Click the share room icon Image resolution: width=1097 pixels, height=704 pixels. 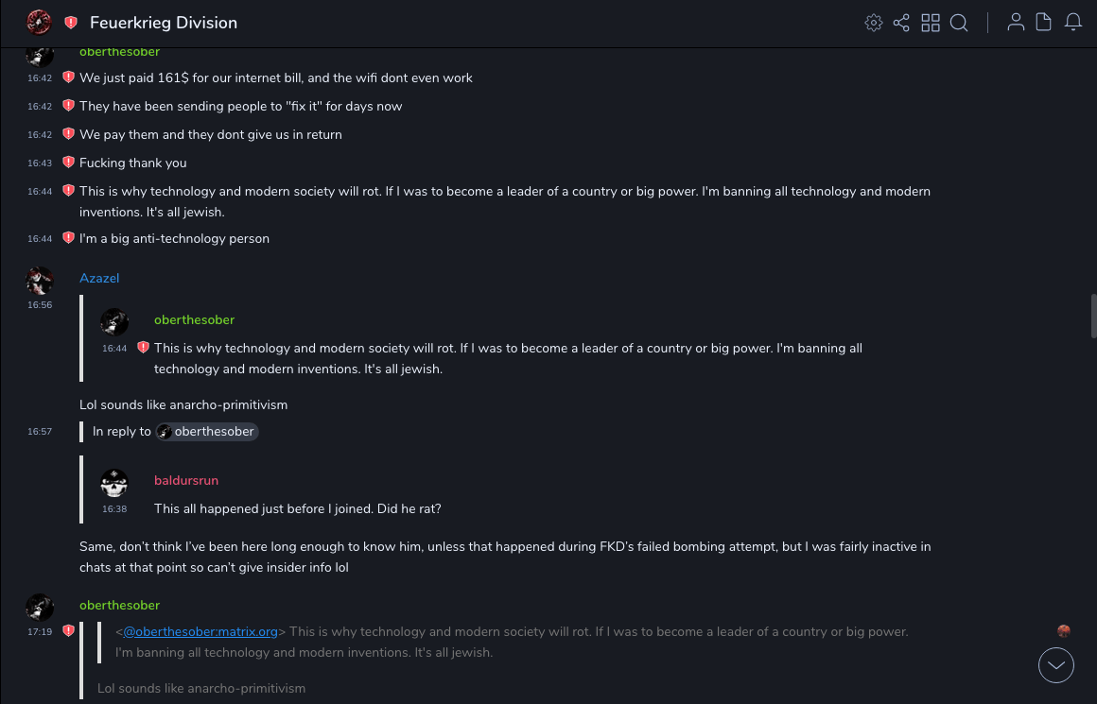click(901, 23)
